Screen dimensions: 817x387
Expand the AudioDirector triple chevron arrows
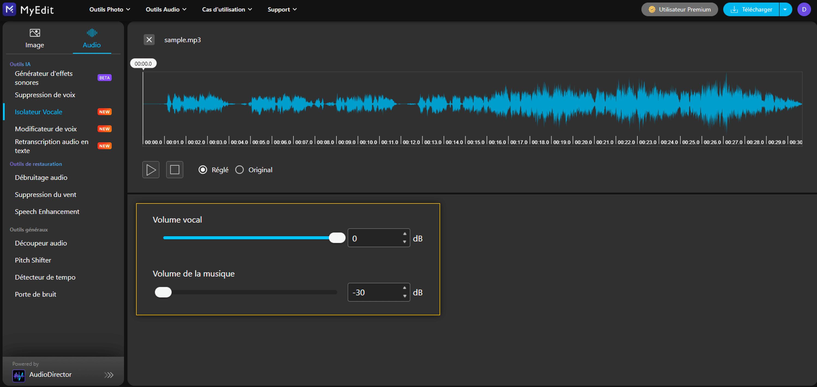(109, 375)
